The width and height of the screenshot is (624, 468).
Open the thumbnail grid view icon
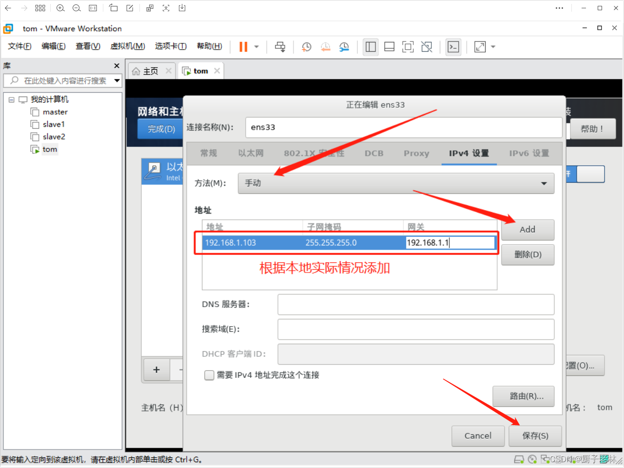coord(40,8)
